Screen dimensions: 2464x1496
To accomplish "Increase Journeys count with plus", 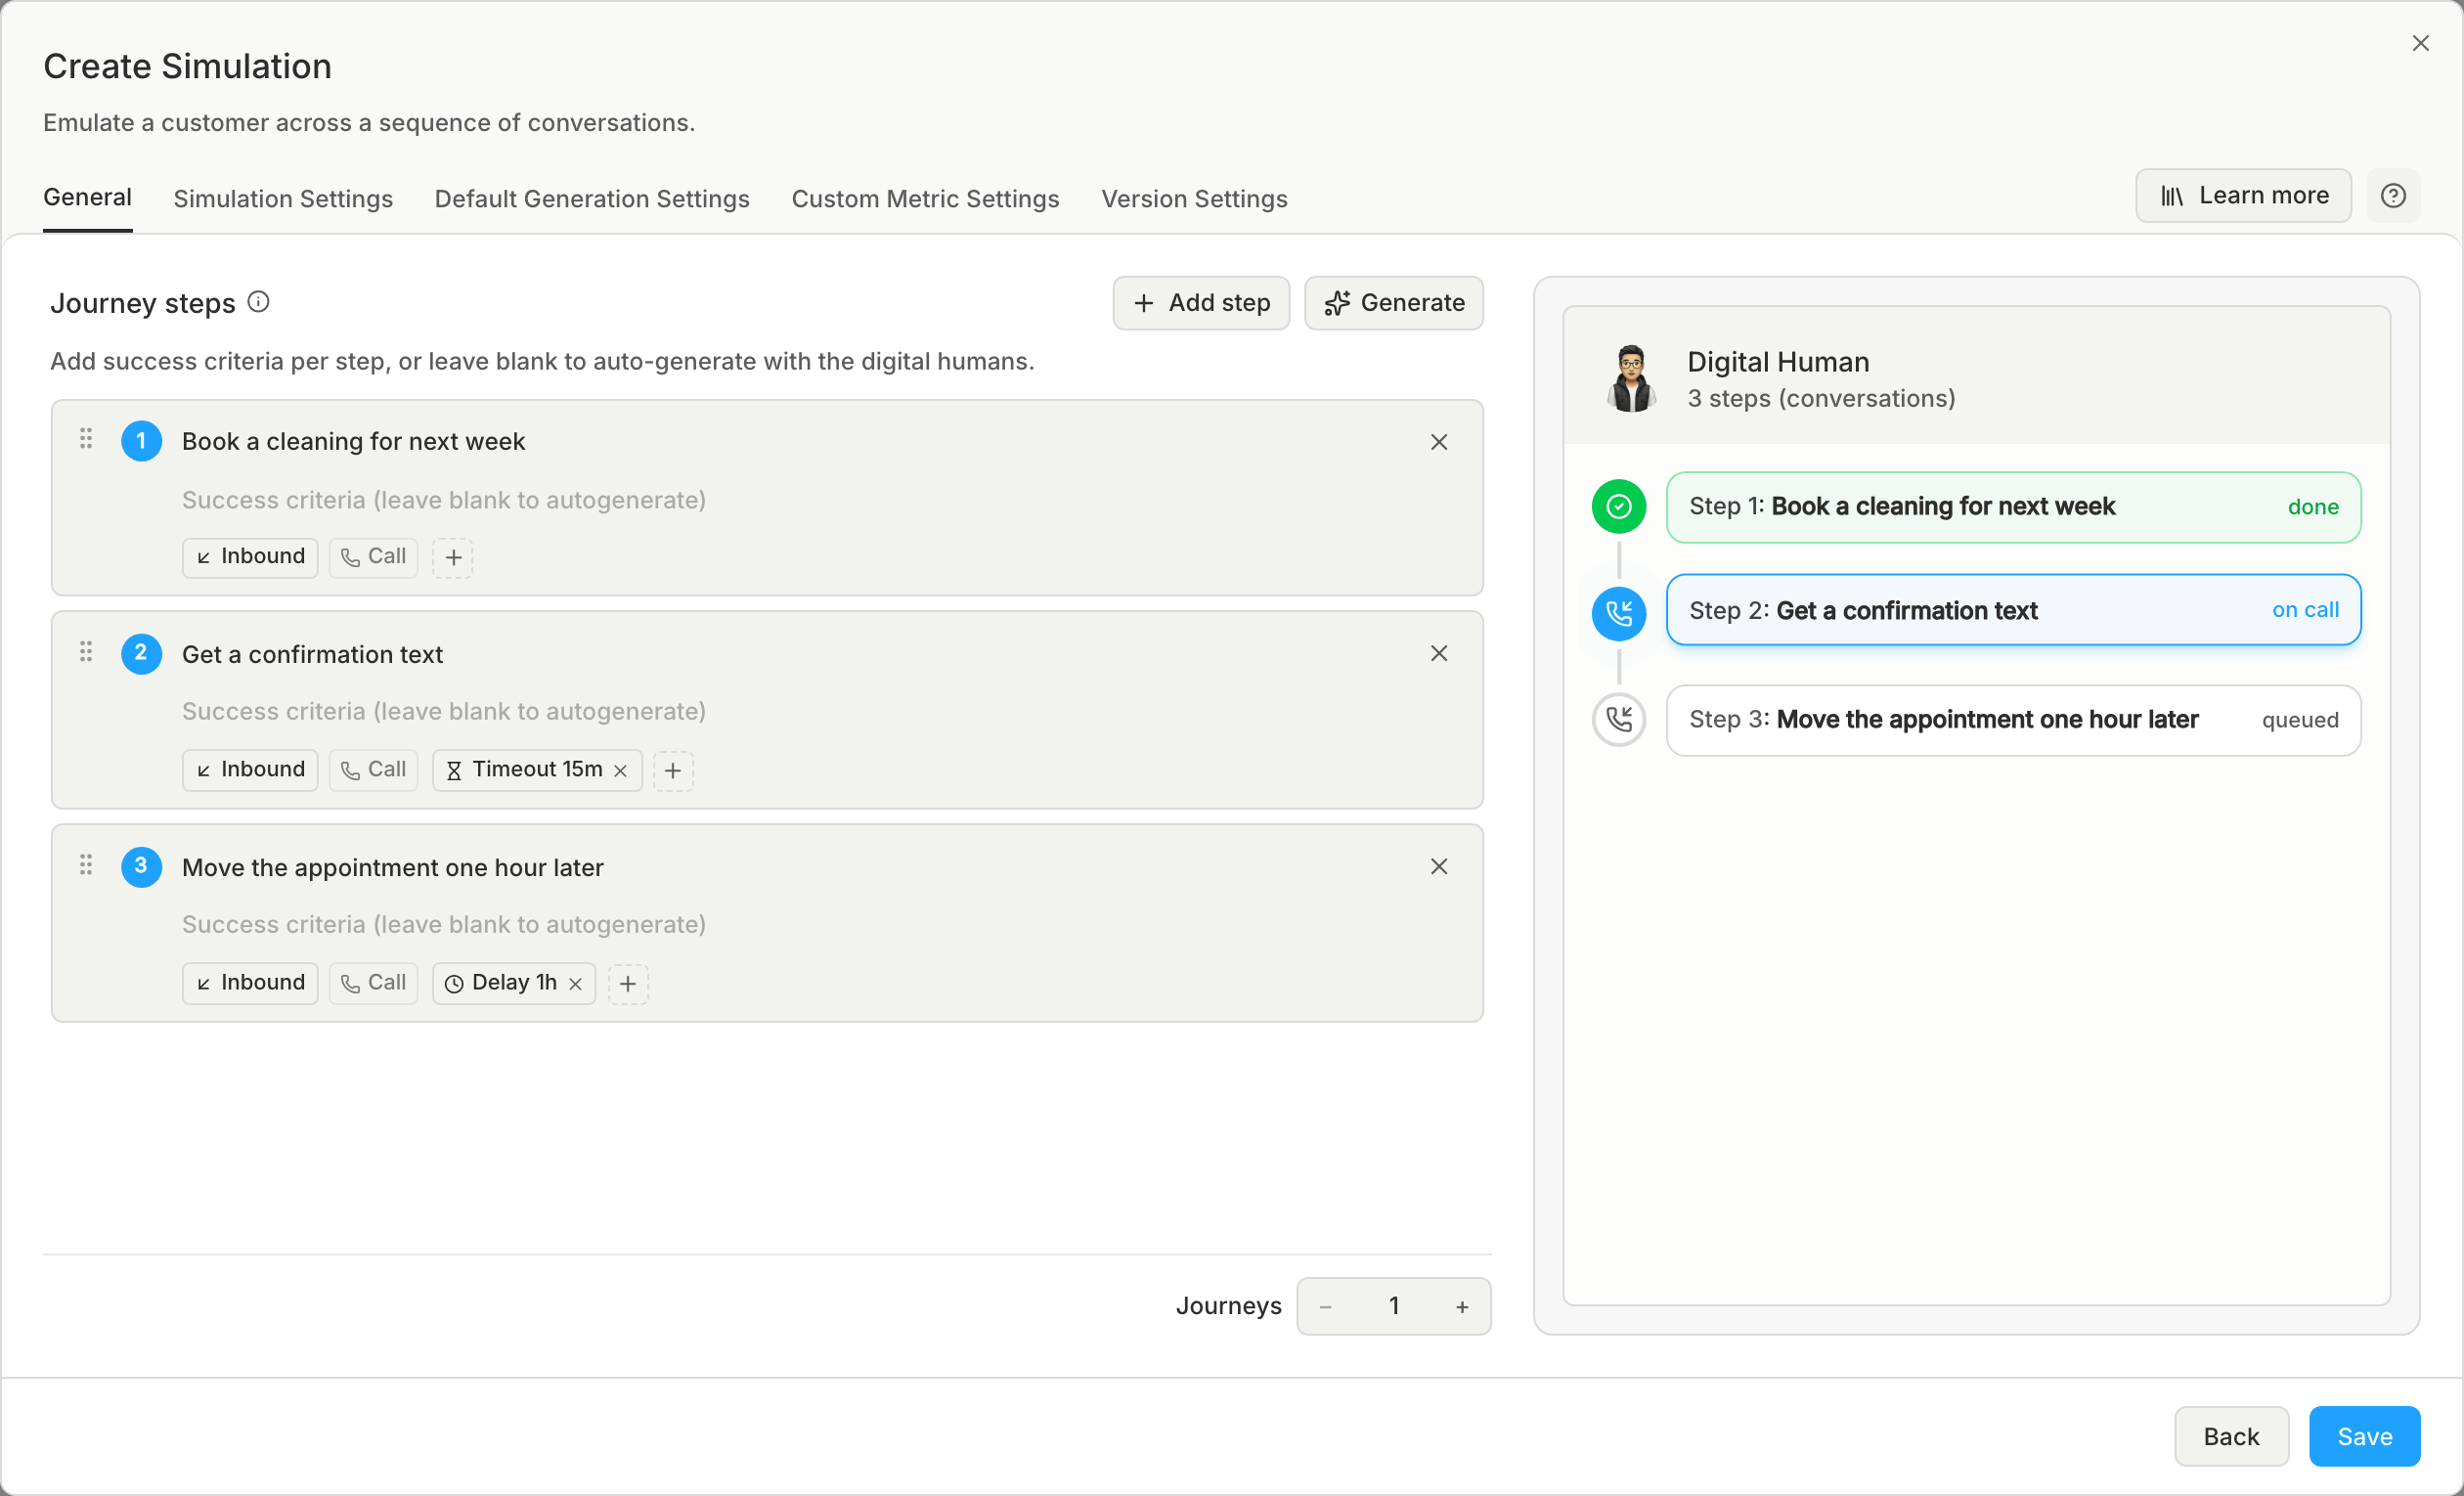I will (x=1462, y=1306).
